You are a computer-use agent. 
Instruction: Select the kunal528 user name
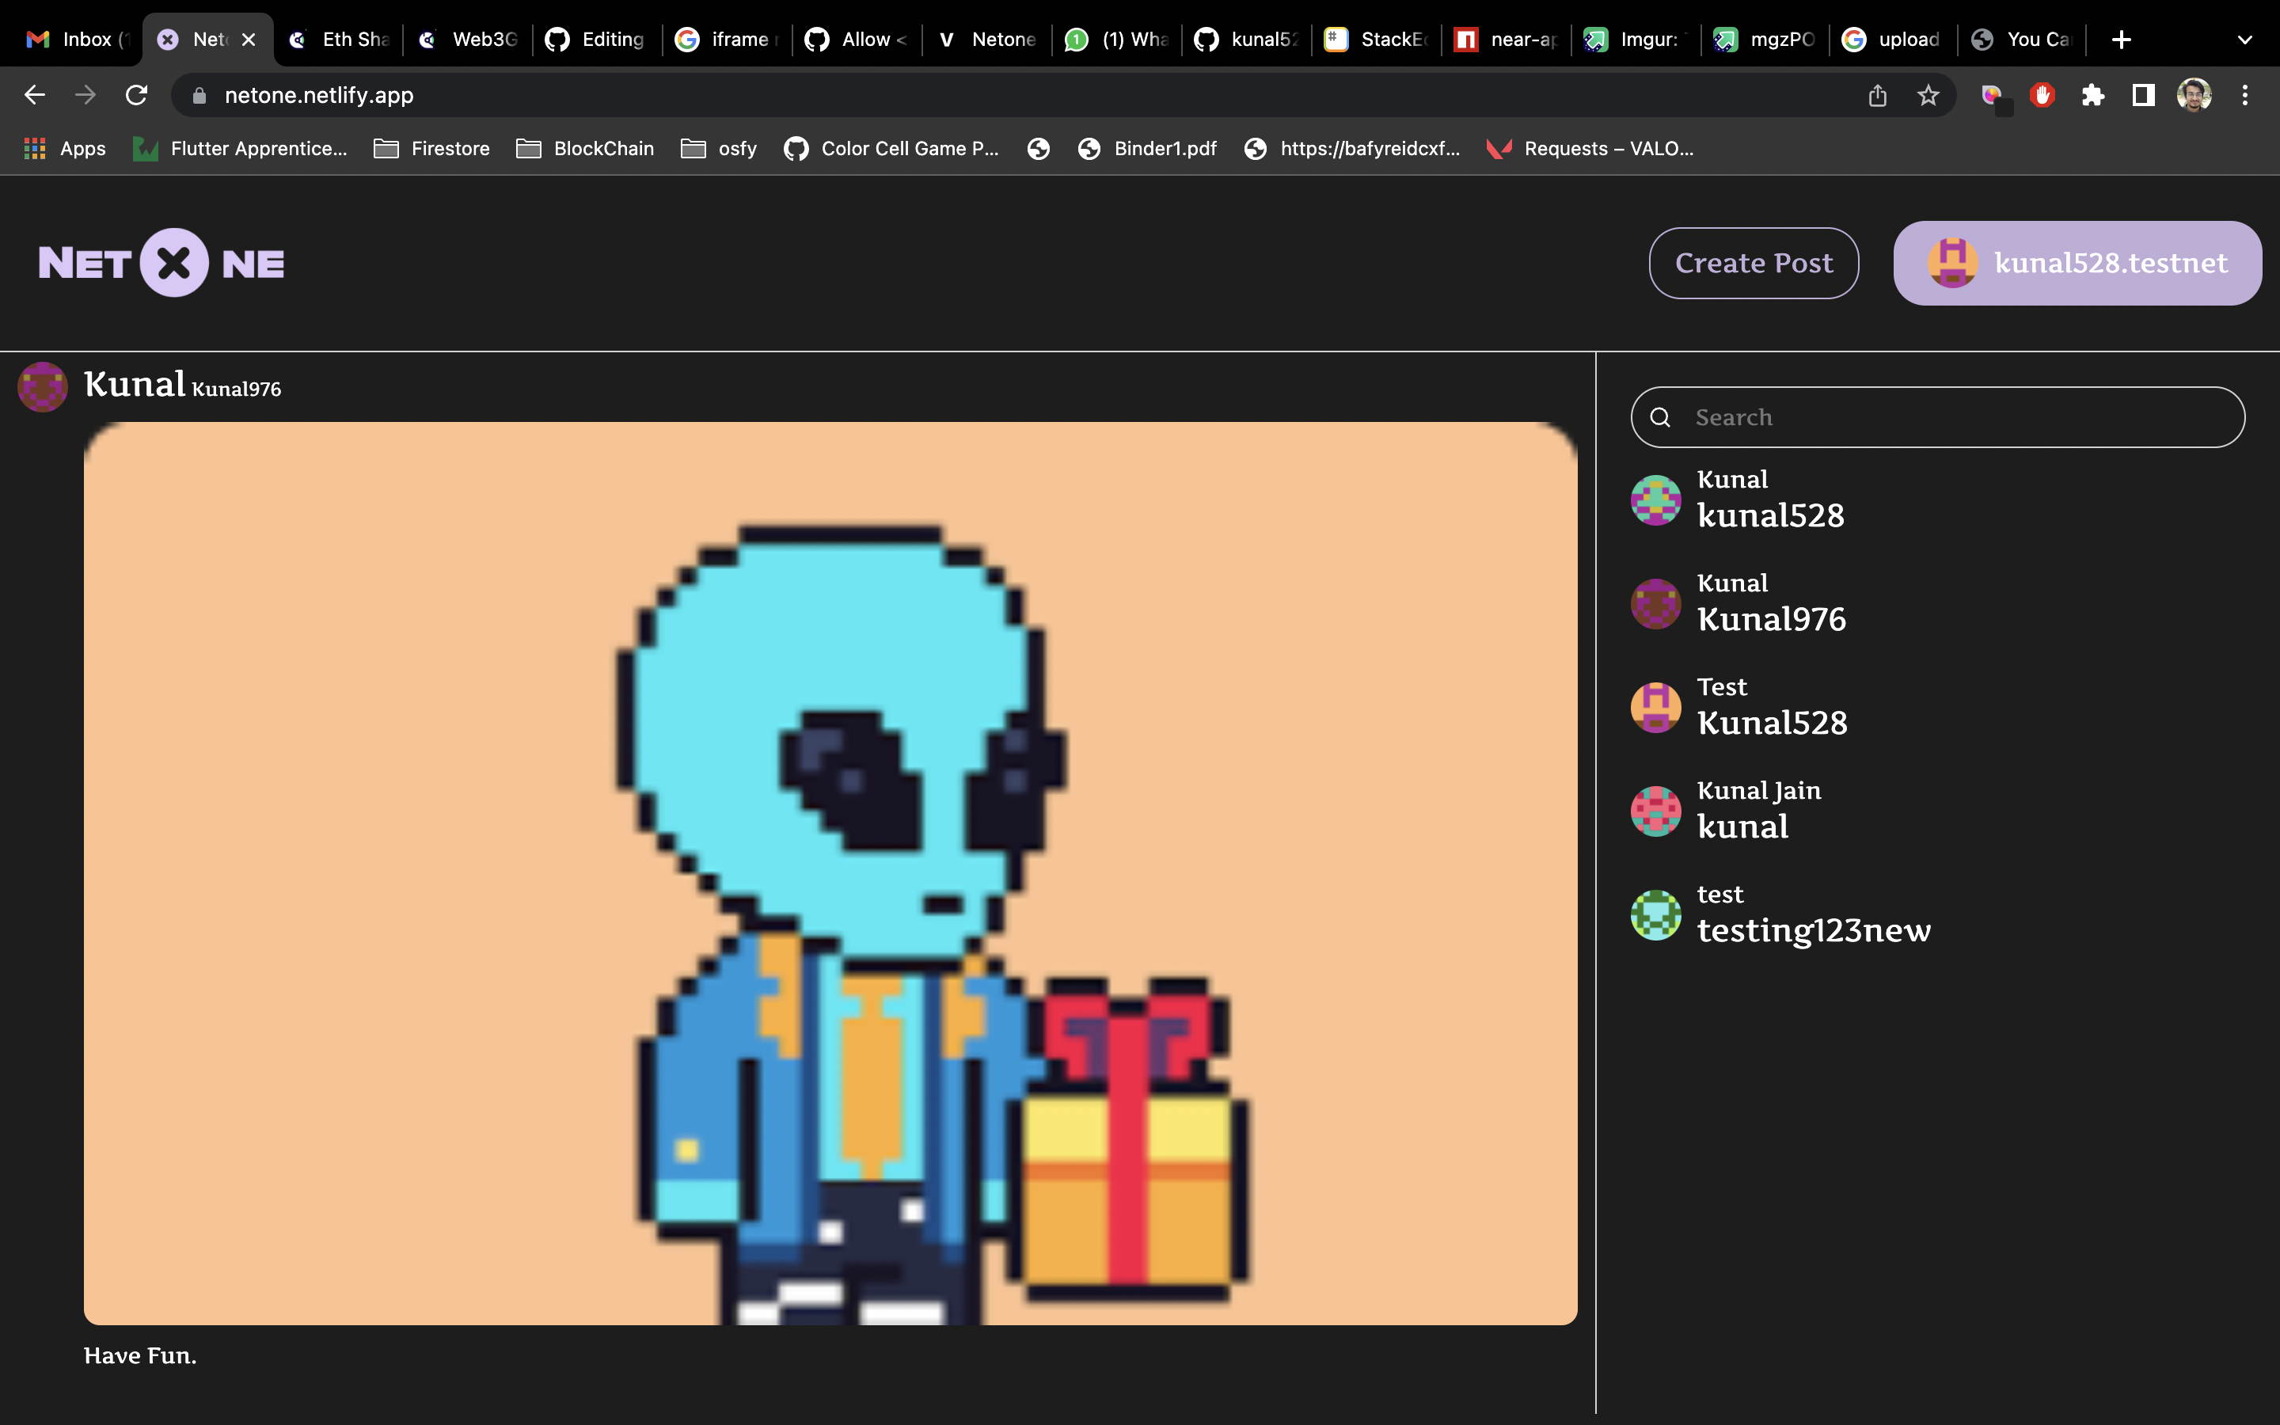click(x=1770, y=515)
